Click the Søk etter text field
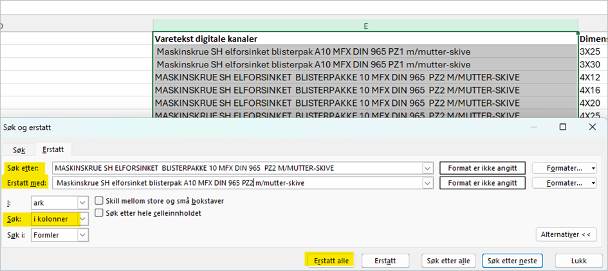The width and height of the screenshot is (608, 271). pyautogui.click(x=237, y=168)
